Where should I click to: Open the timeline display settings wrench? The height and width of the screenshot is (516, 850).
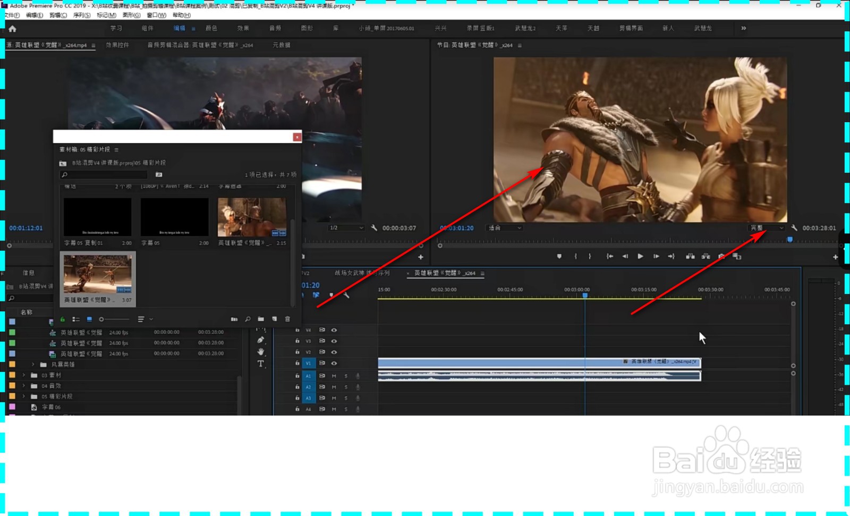click(346, 295)
